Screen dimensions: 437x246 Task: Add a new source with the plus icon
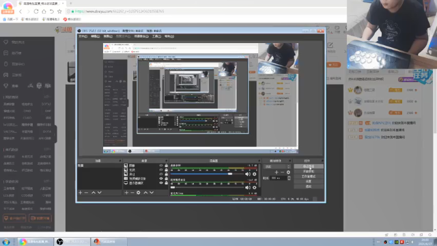(x=126, y=193)
